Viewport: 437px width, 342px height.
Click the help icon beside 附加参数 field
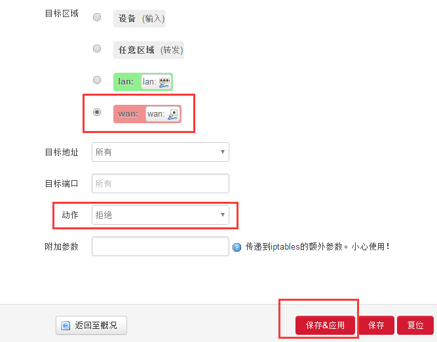237,247
